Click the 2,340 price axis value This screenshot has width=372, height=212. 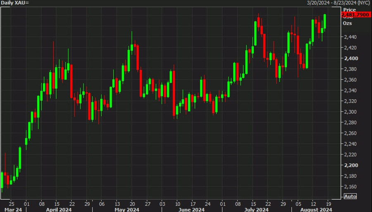350,90
